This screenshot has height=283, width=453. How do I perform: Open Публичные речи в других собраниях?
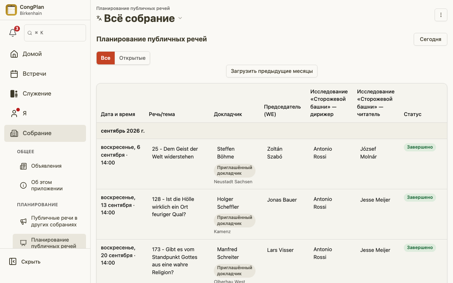tap(49, 221)
